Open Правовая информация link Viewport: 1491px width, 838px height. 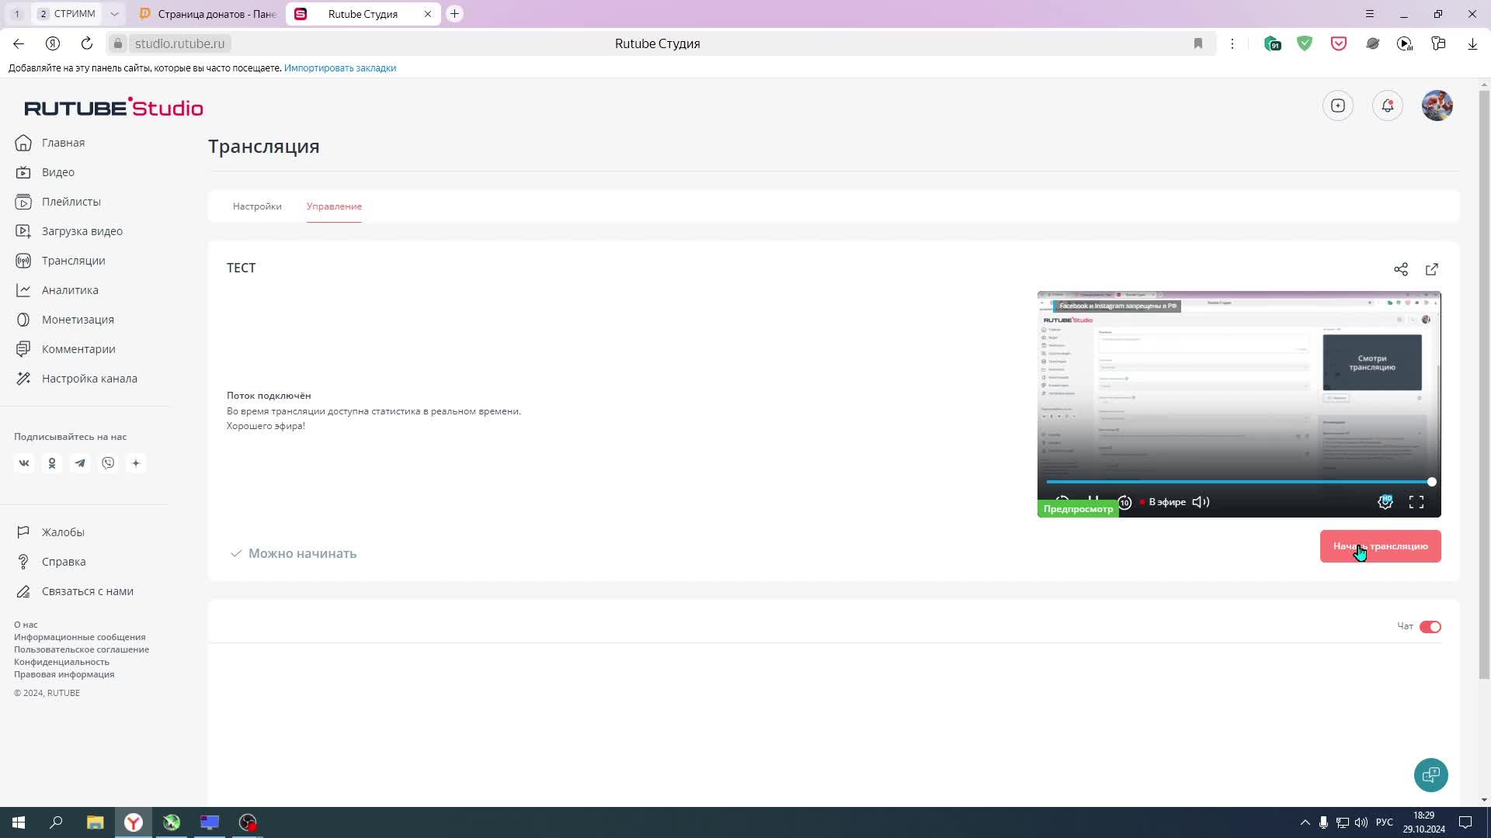(x=64, y=674)
